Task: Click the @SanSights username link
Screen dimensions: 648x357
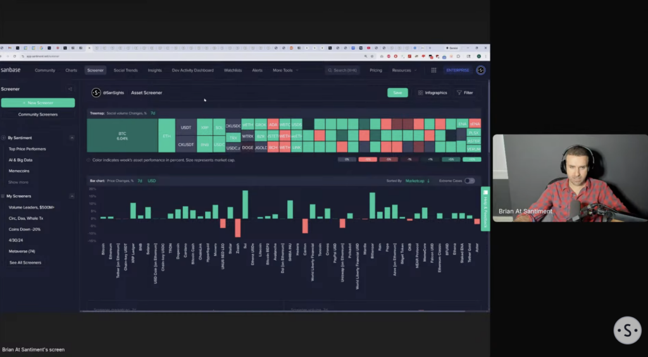Action: click(x=113, y=93)
